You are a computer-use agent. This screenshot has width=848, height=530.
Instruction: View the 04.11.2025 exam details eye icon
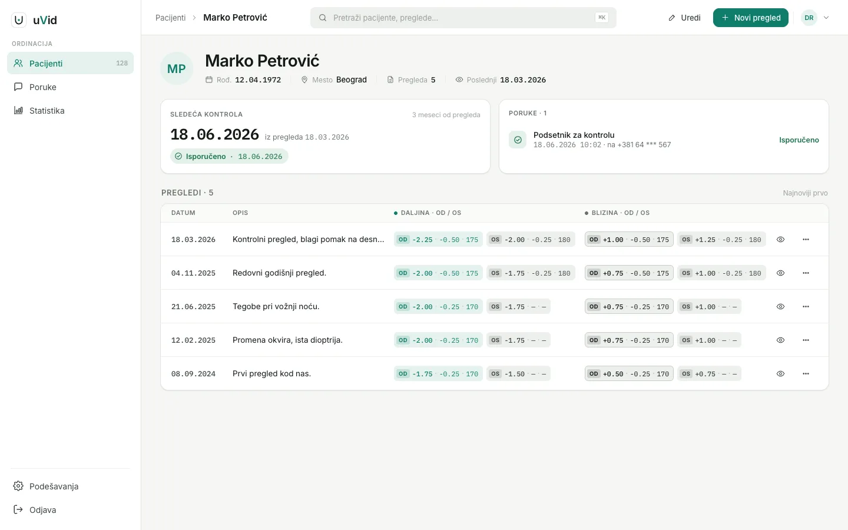780,273
